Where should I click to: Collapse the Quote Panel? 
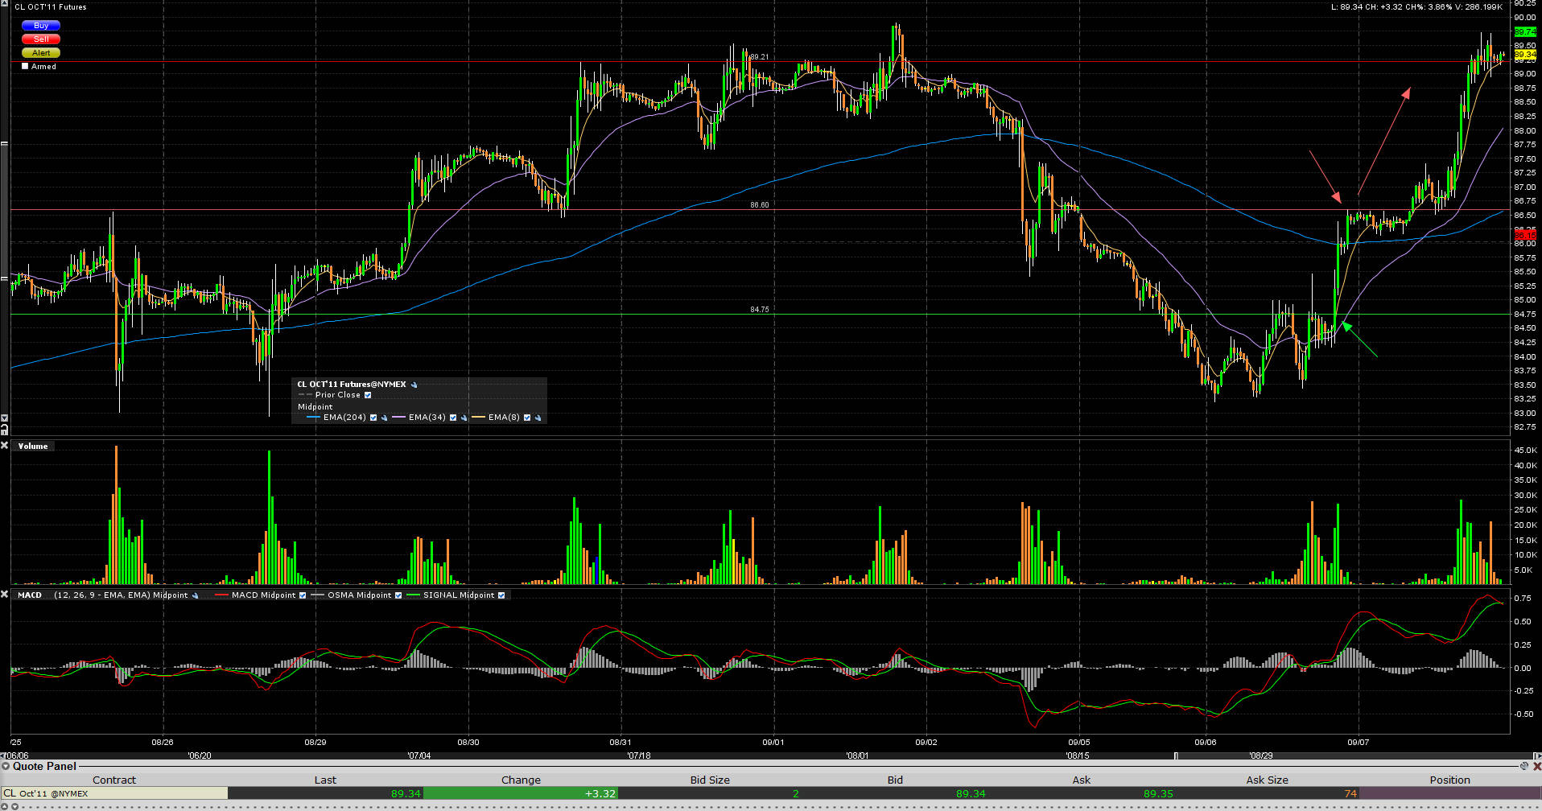(6, 766)
